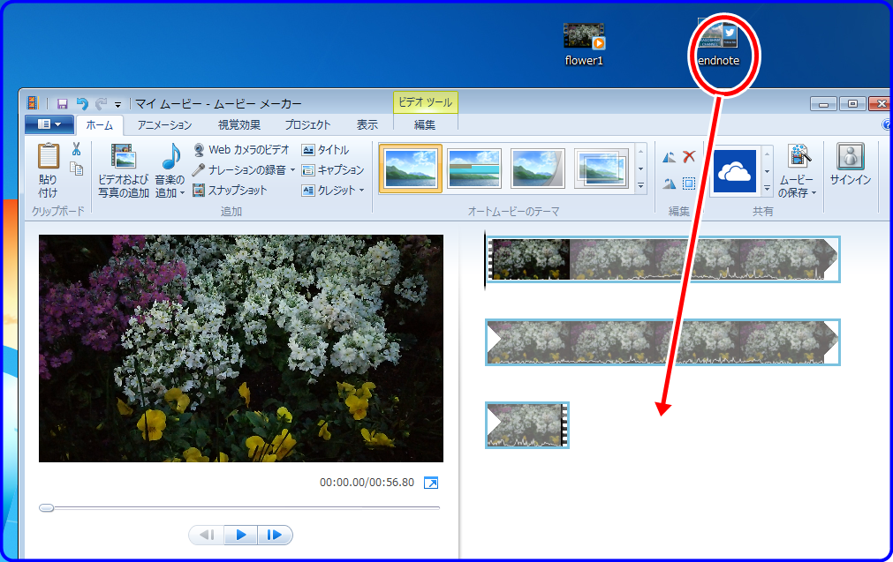Viewport: 893px width, 562px height.
Task: Select the first highlighted AutoMovie theme thumbnail
Action: pyautogui.click(x=410, y=169)
